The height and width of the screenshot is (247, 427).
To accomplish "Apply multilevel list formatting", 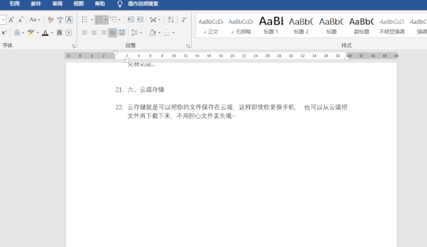I will [114, 19].
